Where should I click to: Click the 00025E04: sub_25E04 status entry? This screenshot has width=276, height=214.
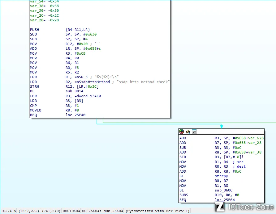point(102,211)
